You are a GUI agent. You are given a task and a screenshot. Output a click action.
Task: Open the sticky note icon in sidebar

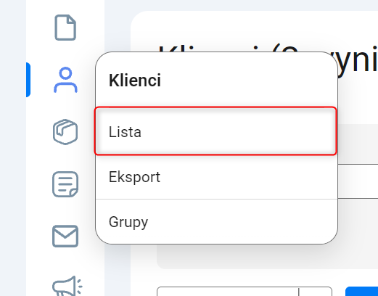[x=65, y=184]
